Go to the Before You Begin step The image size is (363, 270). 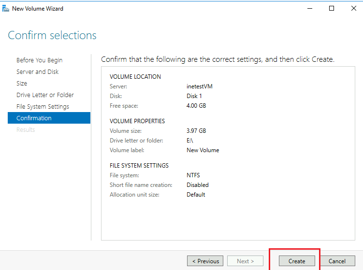point(39,60)
